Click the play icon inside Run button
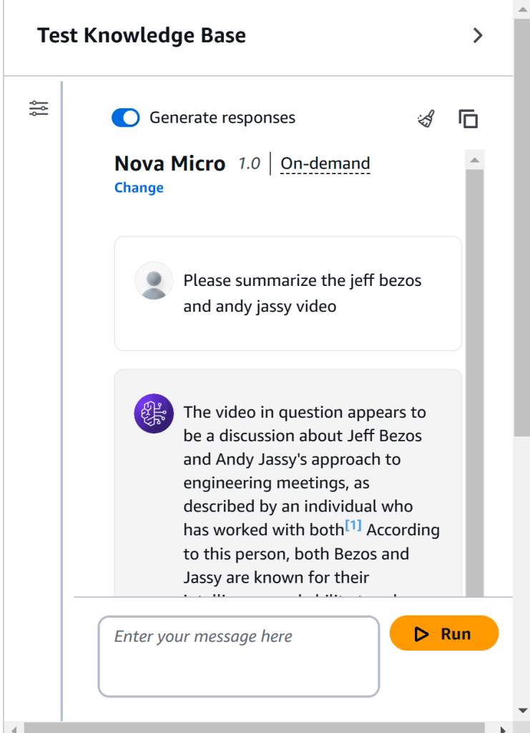Image resolution: width=530 pixels, height=733 pixels. tap(421, 634)
